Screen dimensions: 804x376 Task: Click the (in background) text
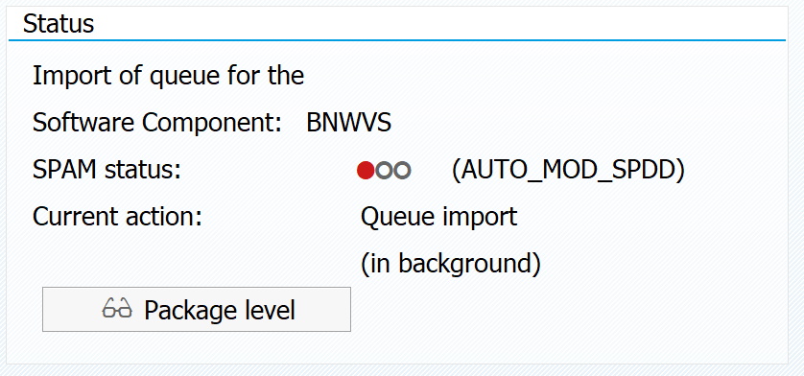451,264
